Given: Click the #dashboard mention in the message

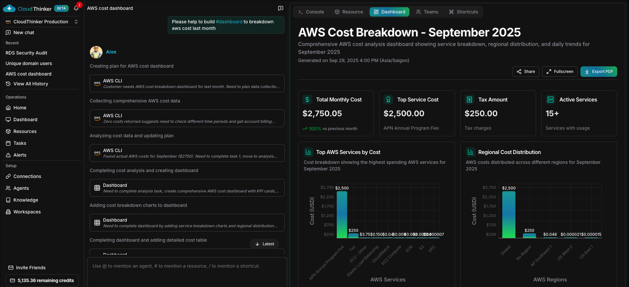Looking at the screenshot, I should [229, 22].
